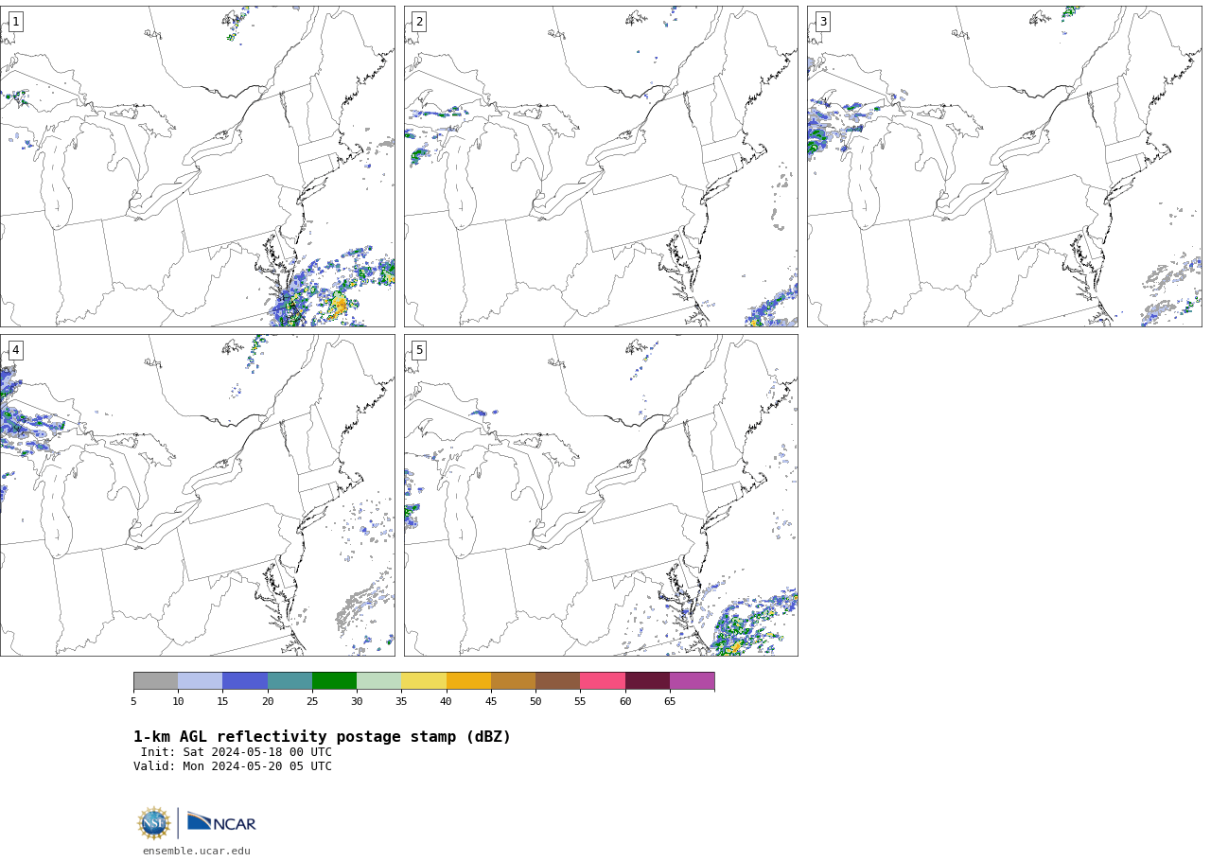1211x861 pixels.
Task: Click the colorbar tick label 65
Action: coord(670,701)
